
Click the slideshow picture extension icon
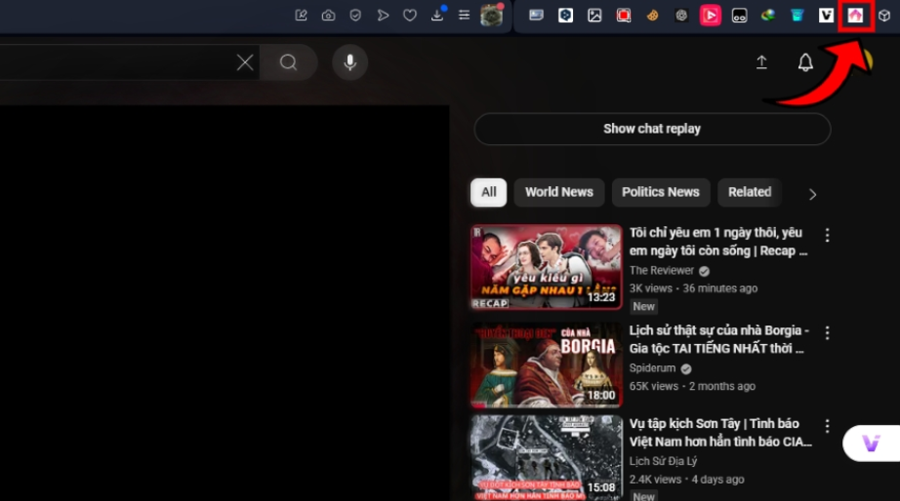(536, 16)
